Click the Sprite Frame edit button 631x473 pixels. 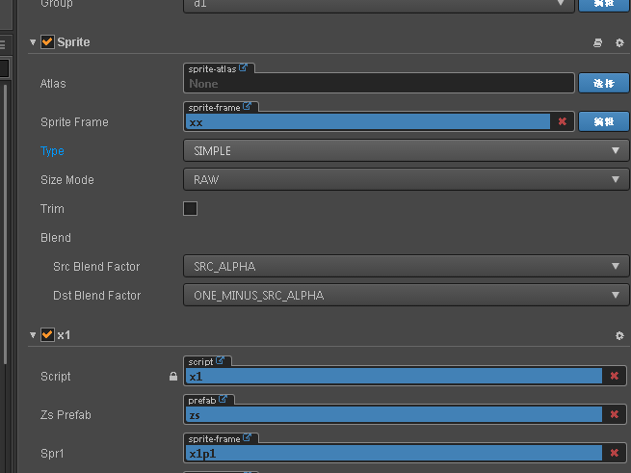[x=603, y=122]
